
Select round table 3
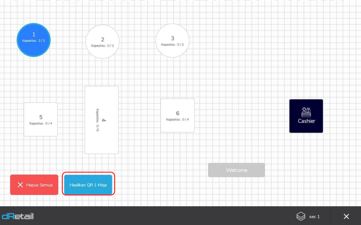pos(172,41)
